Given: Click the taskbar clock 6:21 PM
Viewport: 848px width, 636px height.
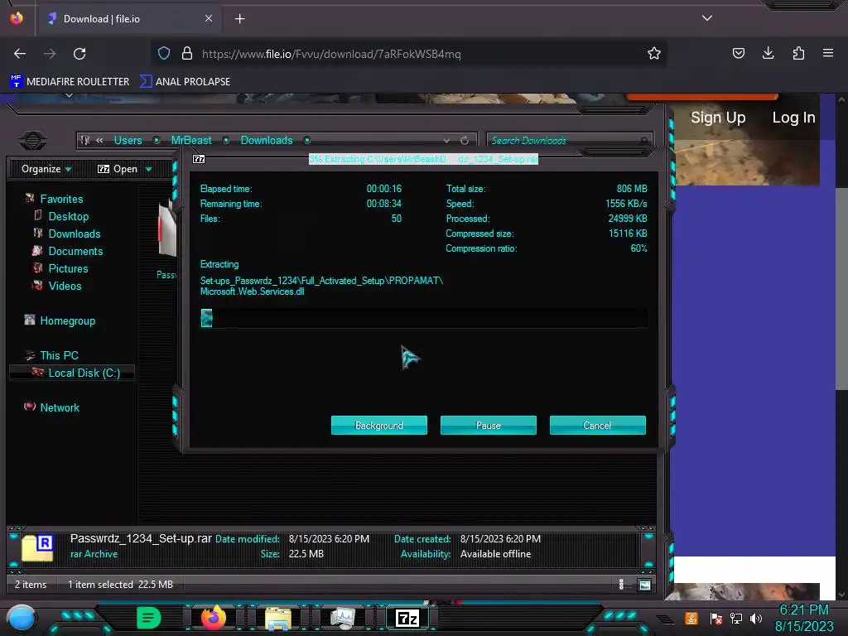Looking at the screenshot, I should pos(803,610).
